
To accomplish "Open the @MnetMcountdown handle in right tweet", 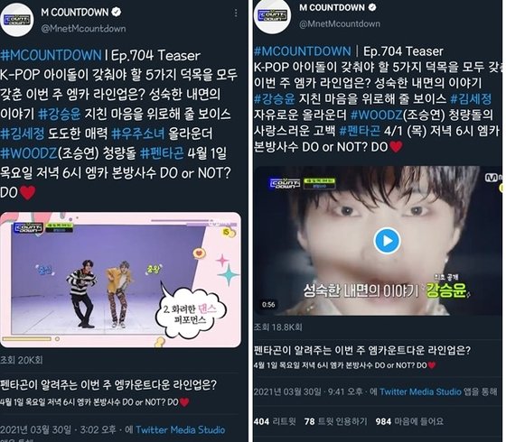I will (340, 23).
